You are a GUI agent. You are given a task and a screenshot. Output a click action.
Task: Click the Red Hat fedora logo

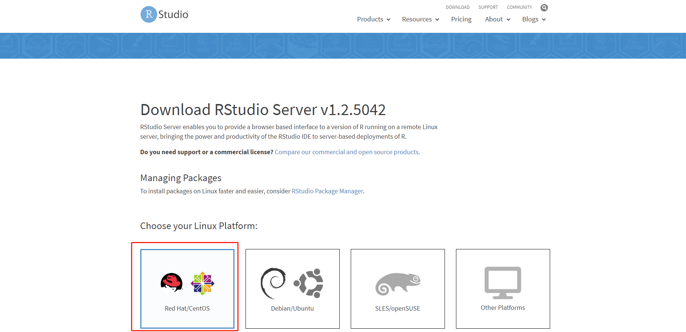click(171, 283)
